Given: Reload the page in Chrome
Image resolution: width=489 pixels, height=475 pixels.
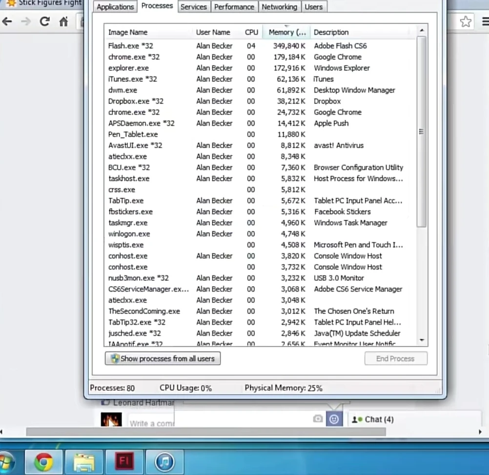Looking at the screenshot, I should pyautogui.click(x=44, y=21).
